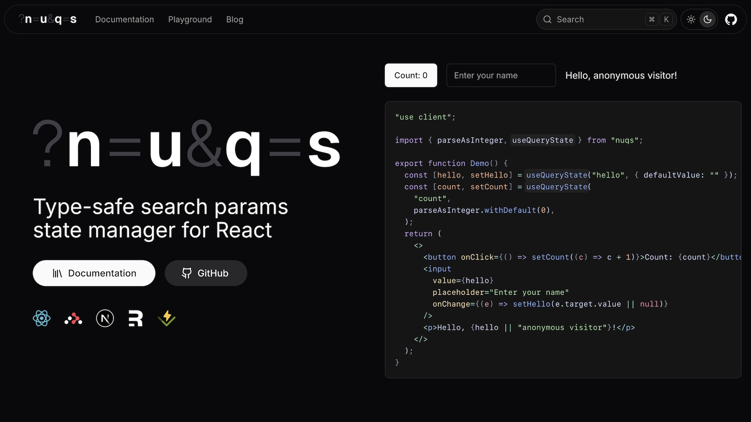Click the Octocat icon in GitHub button
This screenshot has width=751, height=422.
pyautogui.click(x=187, y=273)
